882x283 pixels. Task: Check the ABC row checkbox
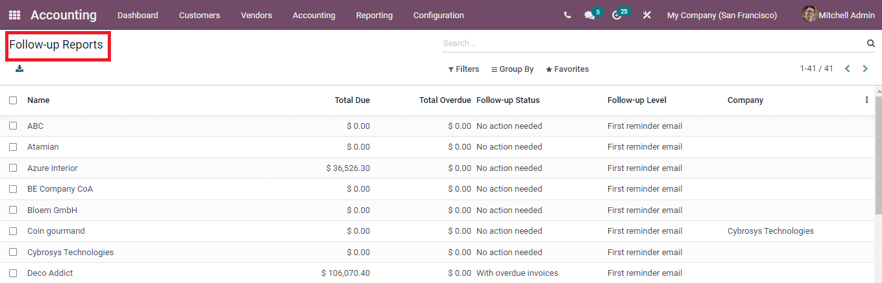click(13, 126)
